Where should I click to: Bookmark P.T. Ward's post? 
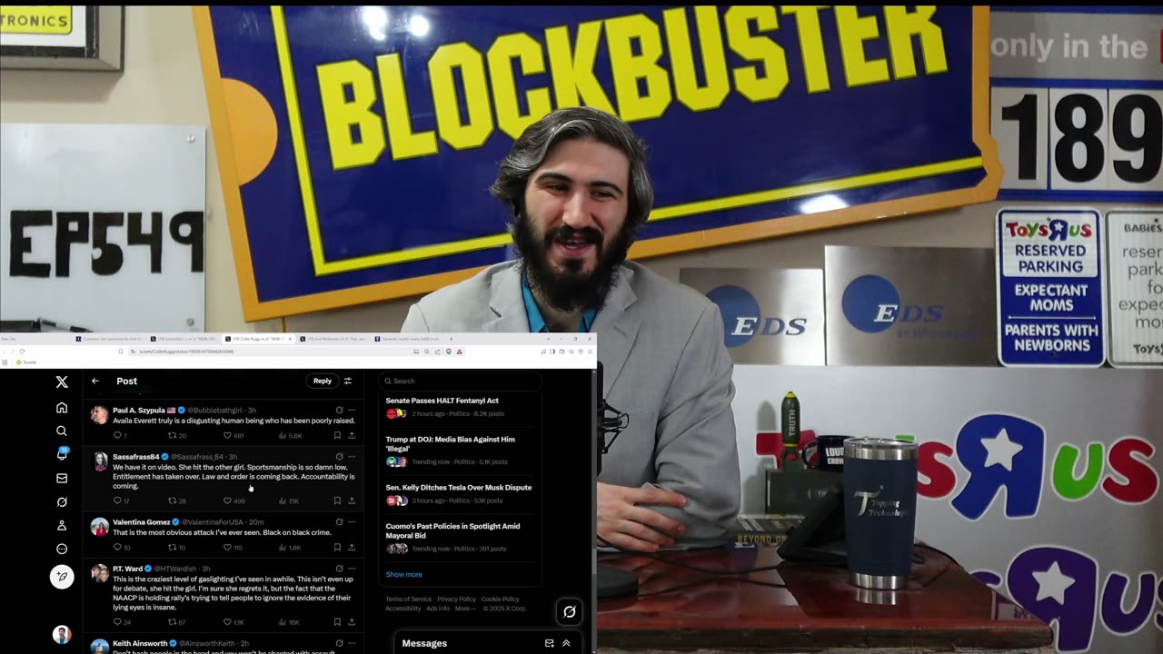(337, 622)
